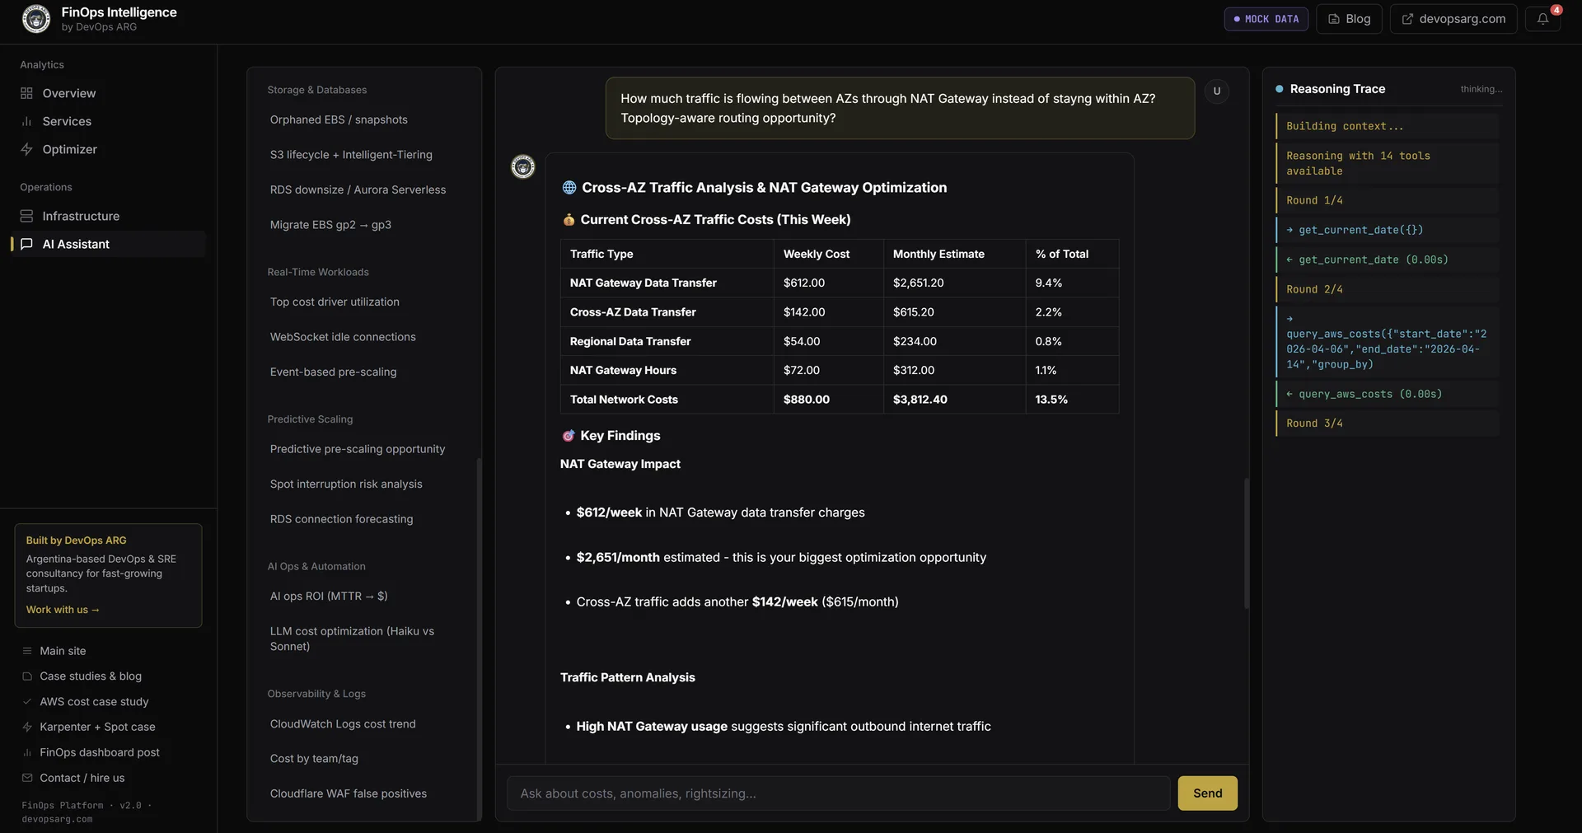Click the Round 2/4 trace entry

pyautogui.click(x=1388, y=289)
